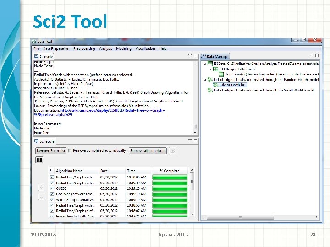330x247 pixels.
Task: Click Console scrollbar up arrow
Action: 195,63
